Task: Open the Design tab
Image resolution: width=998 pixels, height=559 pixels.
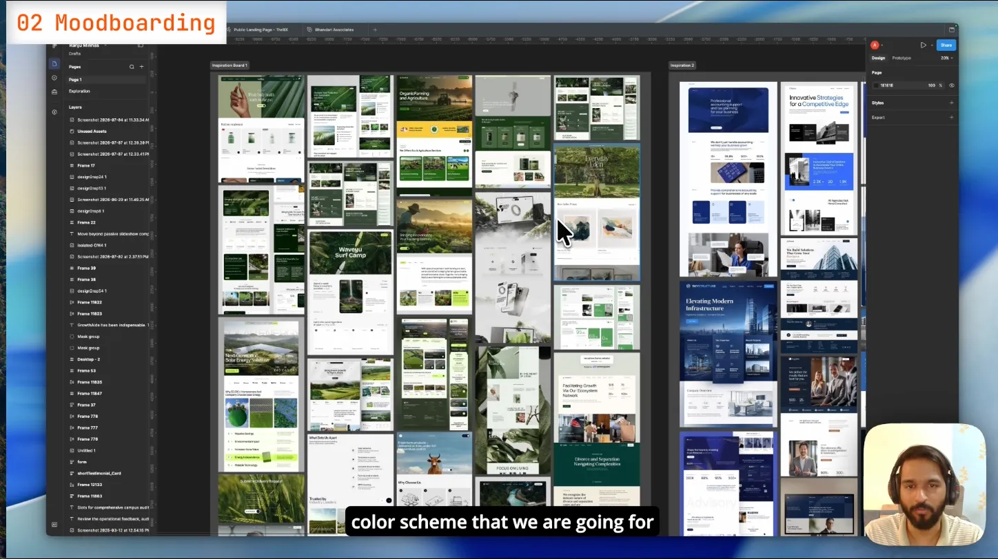Action: 878,58
